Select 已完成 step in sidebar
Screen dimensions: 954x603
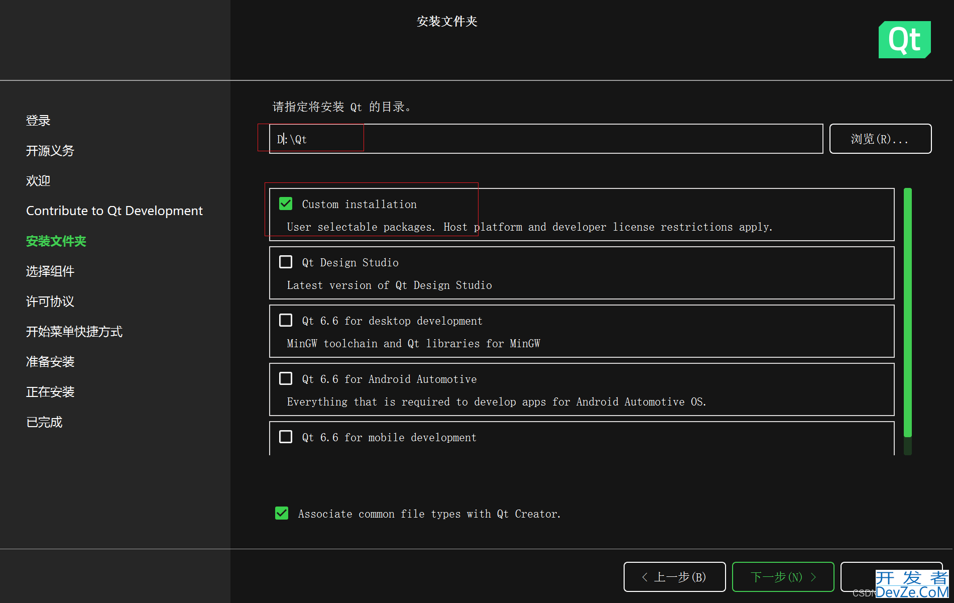pyautogui.click(x=44, y=422)
